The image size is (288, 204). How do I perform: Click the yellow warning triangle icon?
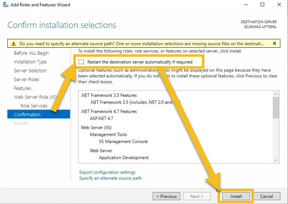tap(14, 44)
